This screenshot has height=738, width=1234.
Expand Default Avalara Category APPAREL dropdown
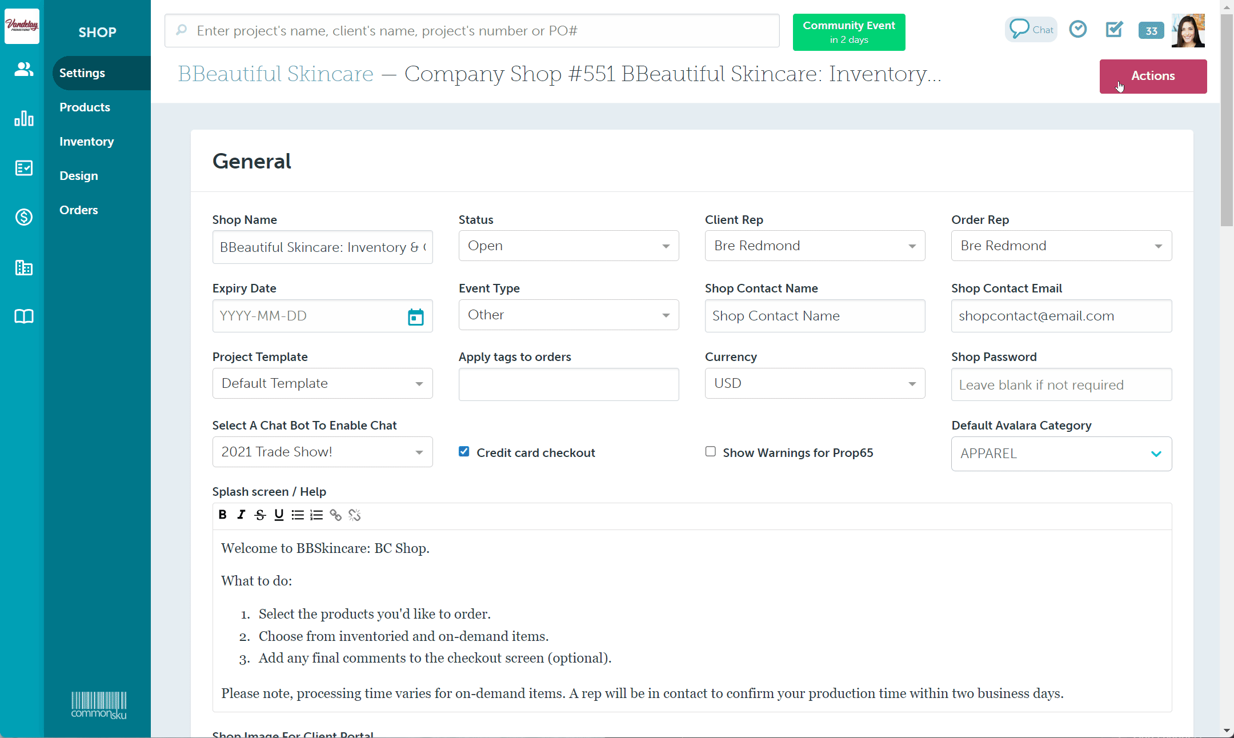tap(1061, 454)
